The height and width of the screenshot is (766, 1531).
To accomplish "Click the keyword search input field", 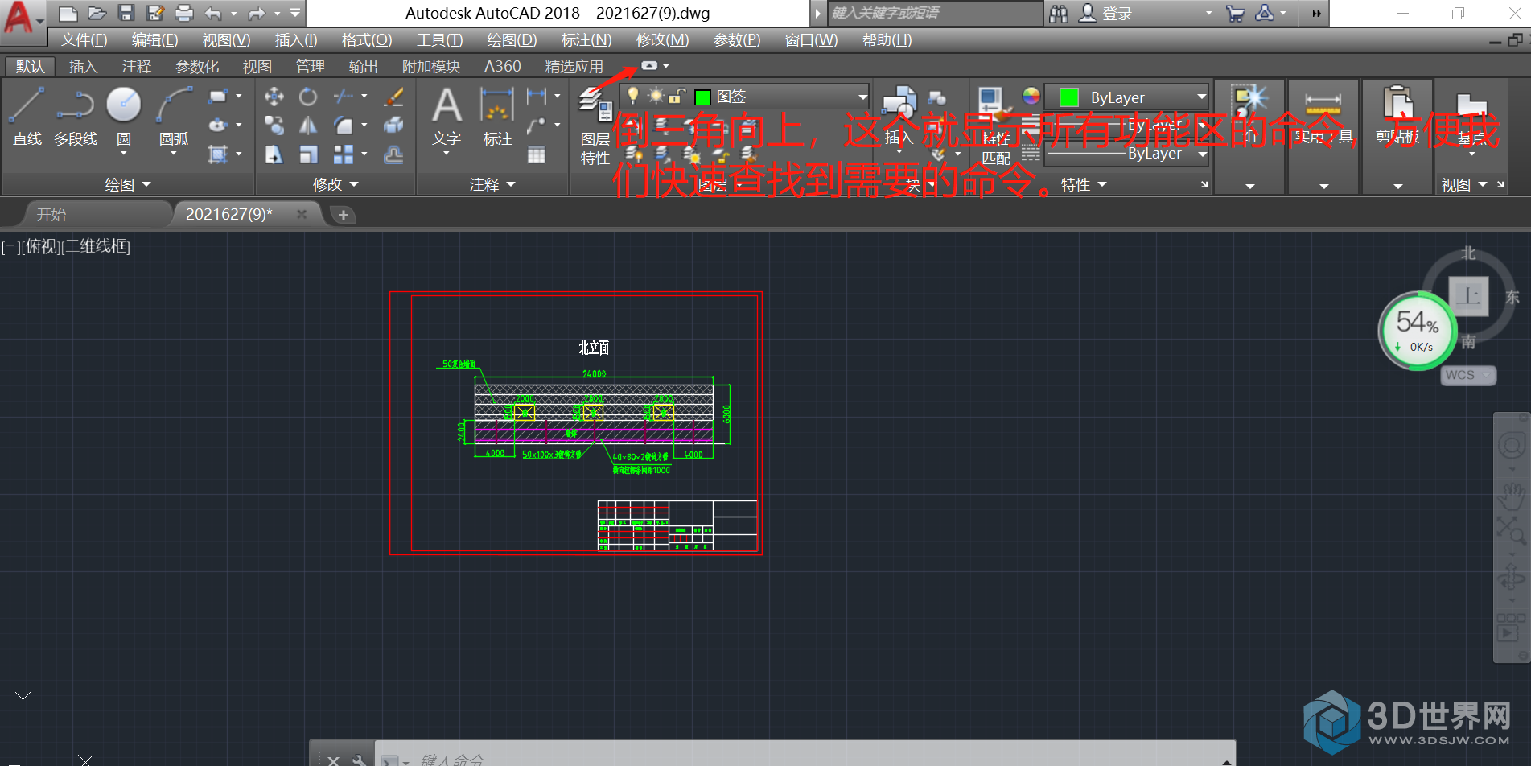I will coord(933,13).
